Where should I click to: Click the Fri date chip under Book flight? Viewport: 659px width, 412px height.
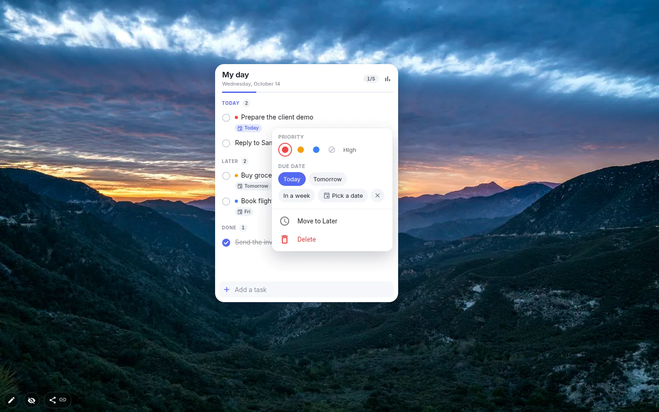click(244, 212)
